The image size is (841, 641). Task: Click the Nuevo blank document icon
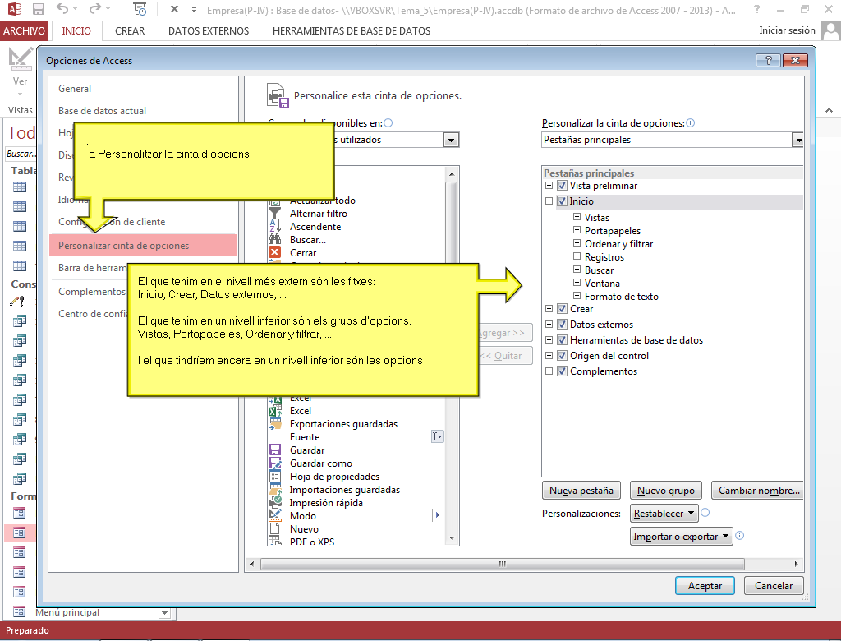point(274,528)
